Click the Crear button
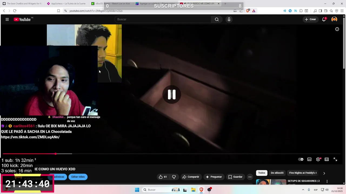Screen dimensions: 346x194 [x=310, y=19]
